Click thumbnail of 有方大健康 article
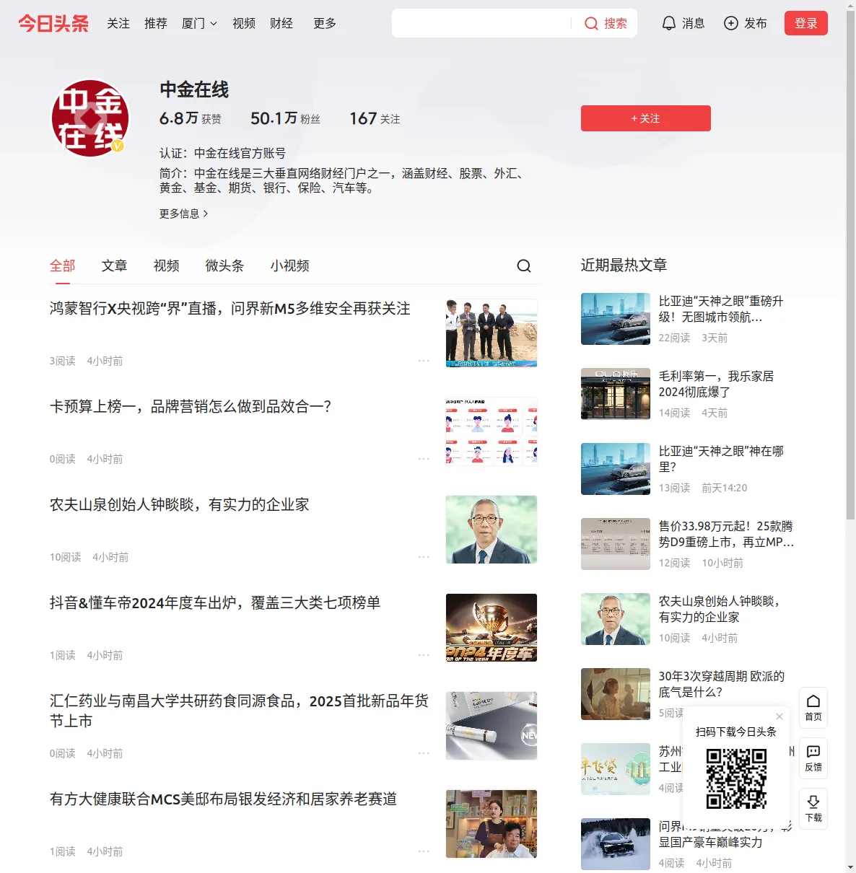This screenshot has height=873, width=856. tap(492, 824)
